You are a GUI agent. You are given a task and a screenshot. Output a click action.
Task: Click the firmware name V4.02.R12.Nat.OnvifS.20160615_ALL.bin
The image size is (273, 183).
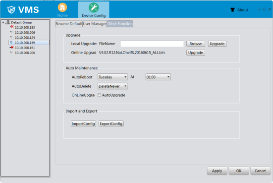click(x=132, y=53)
